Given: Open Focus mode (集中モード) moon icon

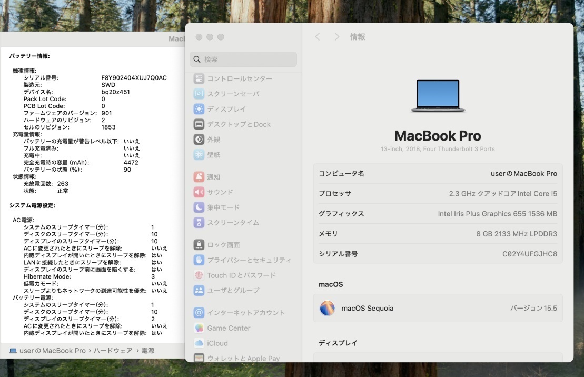Looking at the screenshot, I should click(x=199, y=207).
